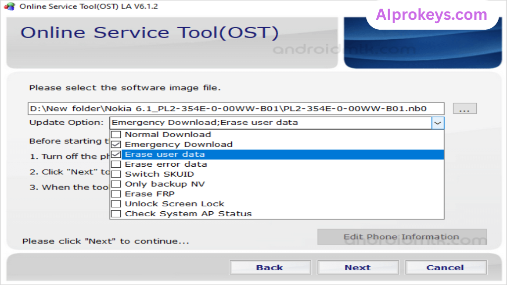Click the "Please click "Next" to continue..." text
This screenshot has width=507, height=285.
click(106, 241)
